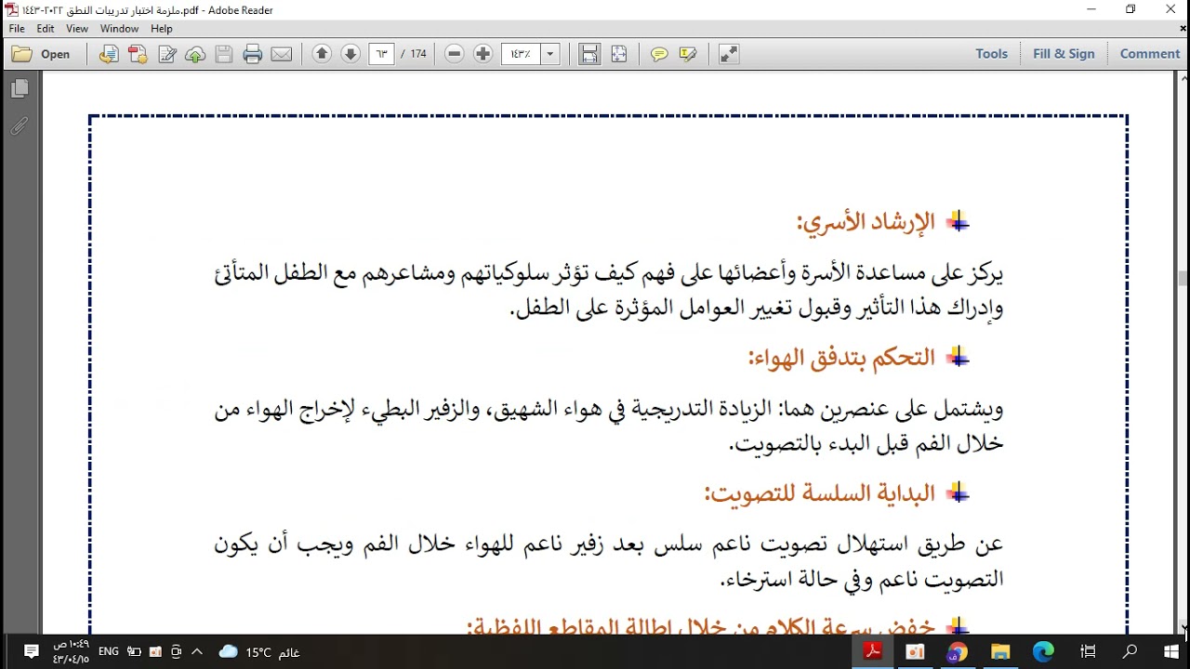Open the File menu
Viewport: 1190px width, 669px height.
click(17, 29)
